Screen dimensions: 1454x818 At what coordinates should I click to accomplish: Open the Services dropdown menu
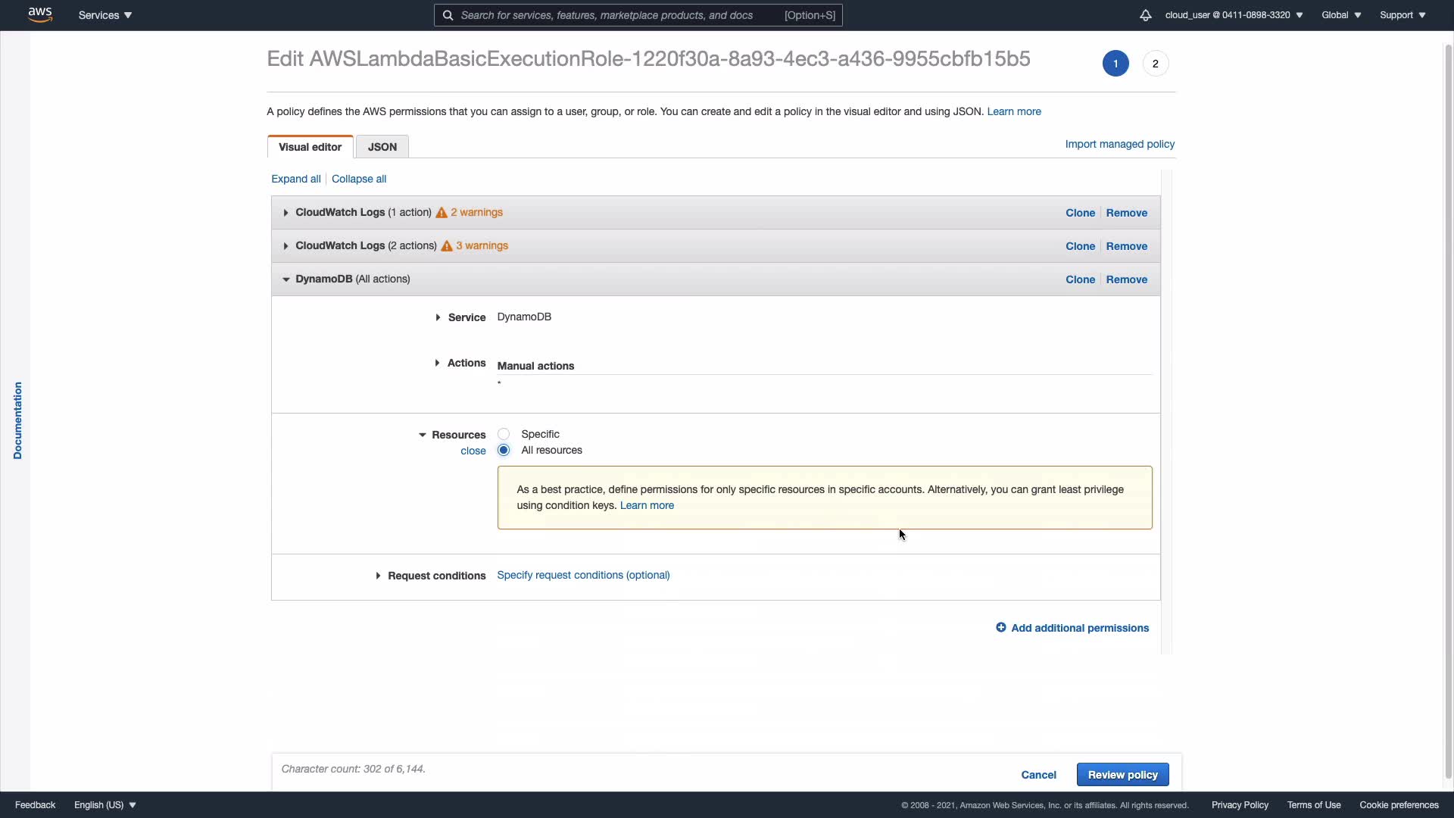[105, 15]
